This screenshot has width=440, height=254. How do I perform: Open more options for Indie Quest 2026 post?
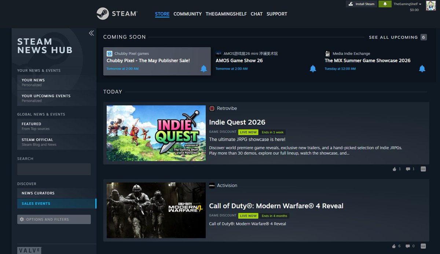pyautogui.click(x=423, y=169)
